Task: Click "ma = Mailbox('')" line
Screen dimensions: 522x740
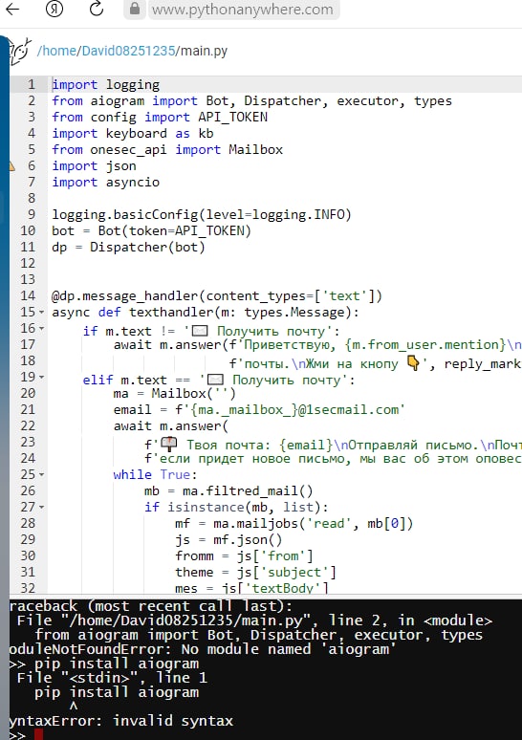Action: [x=175, y=394]
